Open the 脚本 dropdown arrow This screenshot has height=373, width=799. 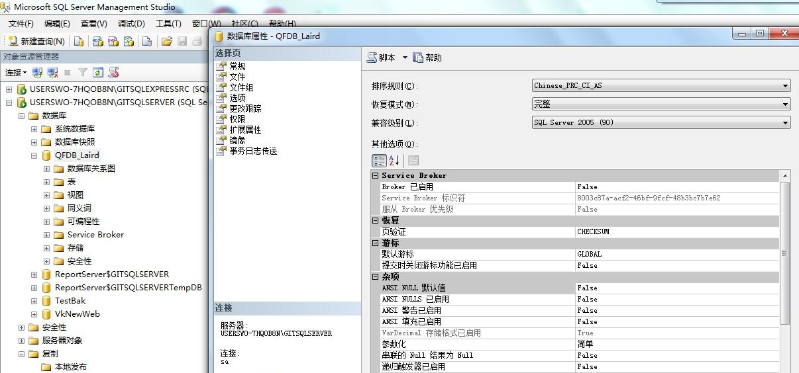pos(405,58)
